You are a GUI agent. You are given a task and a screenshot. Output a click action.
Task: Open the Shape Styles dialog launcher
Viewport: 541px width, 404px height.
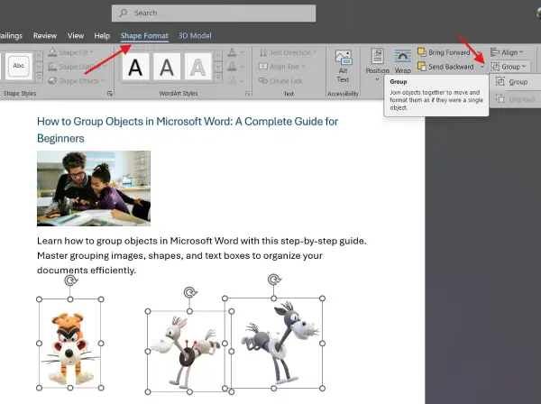pyautogui.click(x=110, y=94)
